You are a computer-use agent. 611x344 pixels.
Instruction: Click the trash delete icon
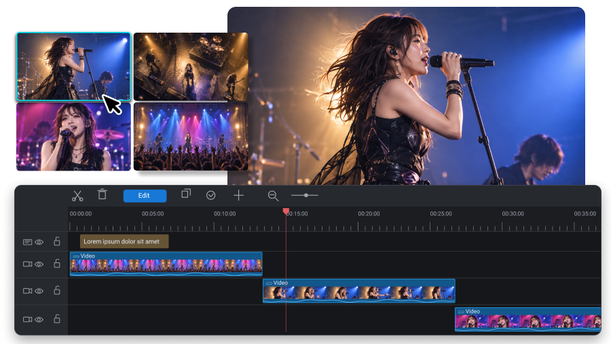pyautogui.click(x=102, y=194)
